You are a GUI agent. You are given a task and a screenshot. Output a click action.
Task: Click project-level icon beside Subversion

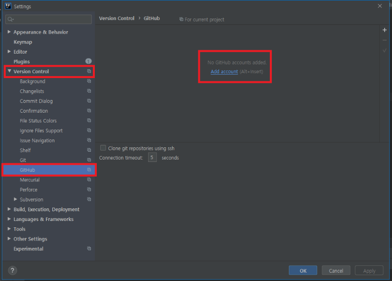(x=89, y=200)
